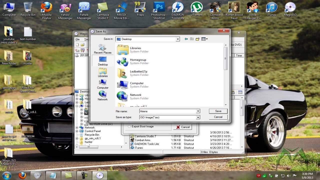Select the iTunes desktop icon
Viewport: 320px width, 180px height.
click(271, 9)
